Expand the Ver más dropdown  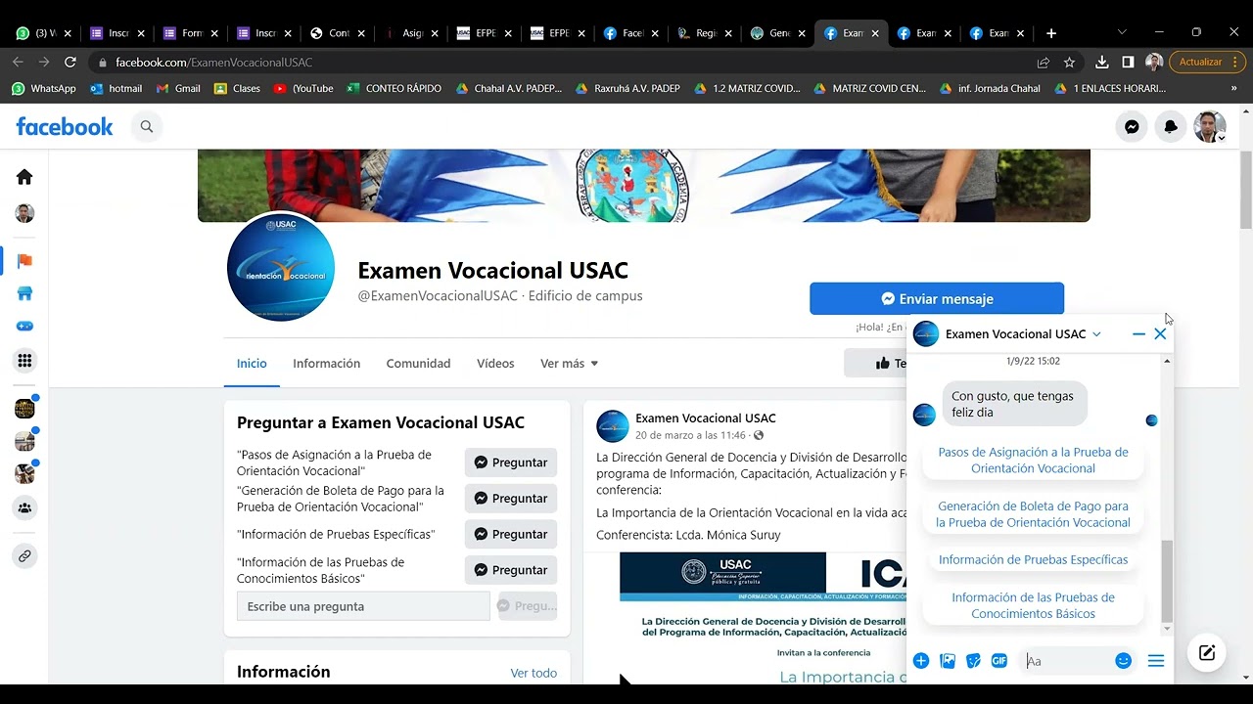click(x=569, y=363)
